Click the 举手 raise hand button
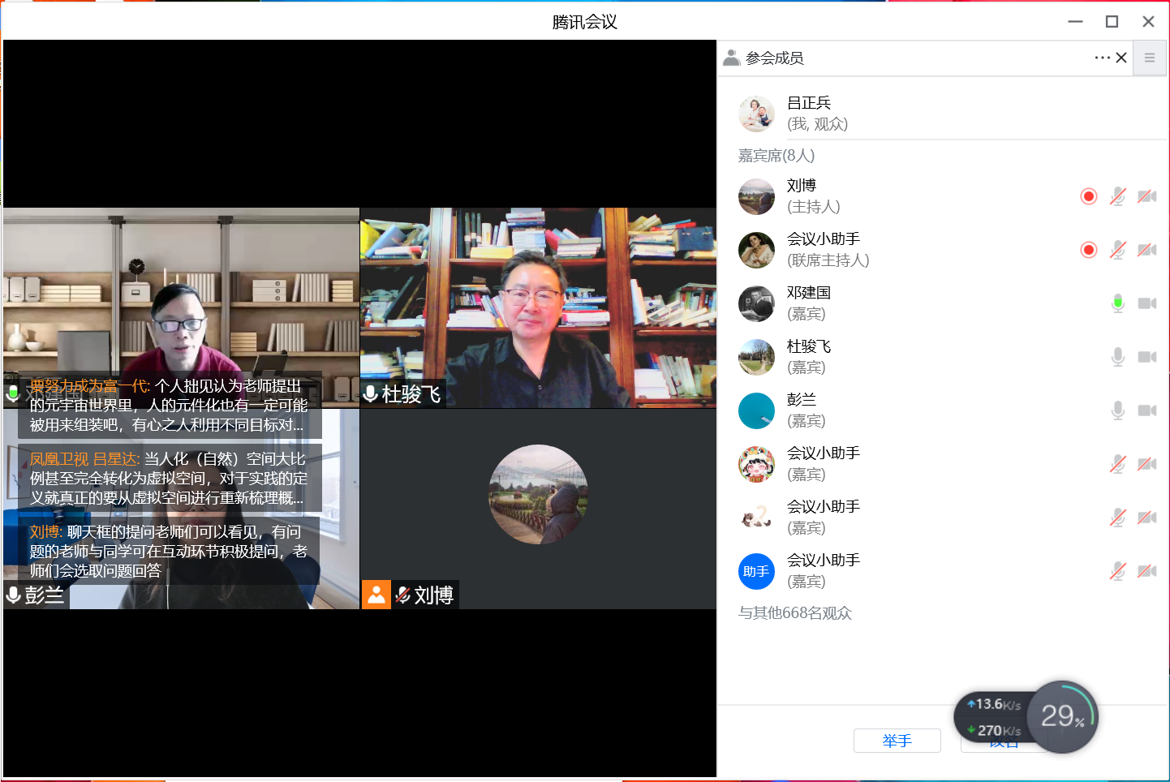The width and height of the screenshot is (1170, 782). point(897,741)
